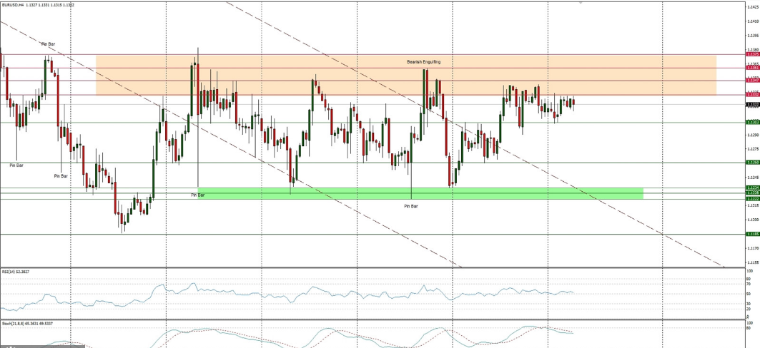Image resolution: width=760 pixels, height=348 pixels.
Task: Click the blue RSI line in indicator panel
Action: pyautogui.click(x=286, y=294)
